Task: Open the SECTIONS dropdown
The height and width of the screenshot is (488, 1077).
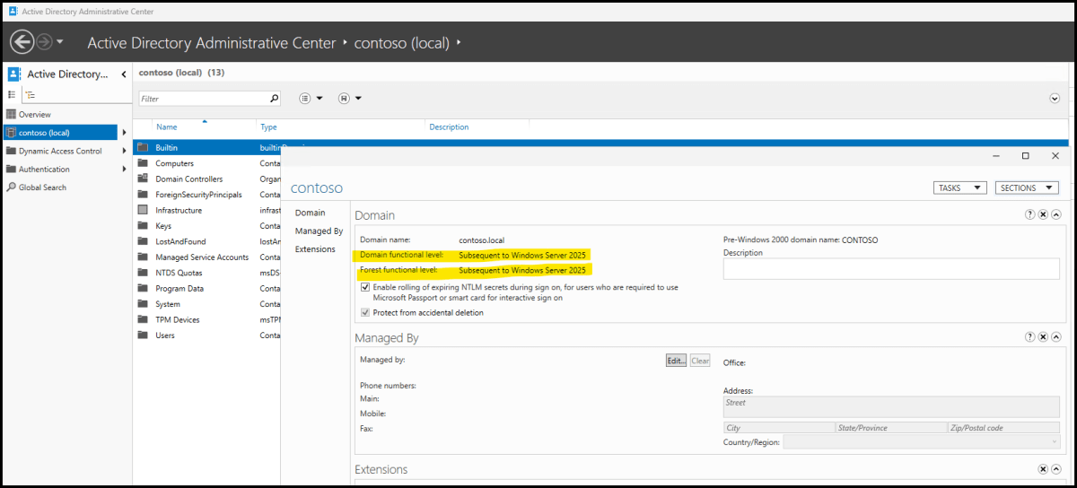Action: tap(1027, 188)
